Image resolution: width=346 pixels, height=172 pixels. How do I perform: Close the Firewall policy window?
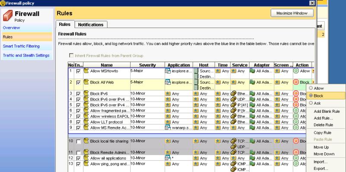tap(312, 3)
